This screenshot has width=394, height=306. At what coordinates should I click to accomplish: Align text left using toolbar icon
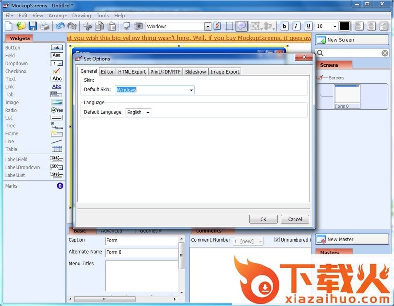[360, 26]
